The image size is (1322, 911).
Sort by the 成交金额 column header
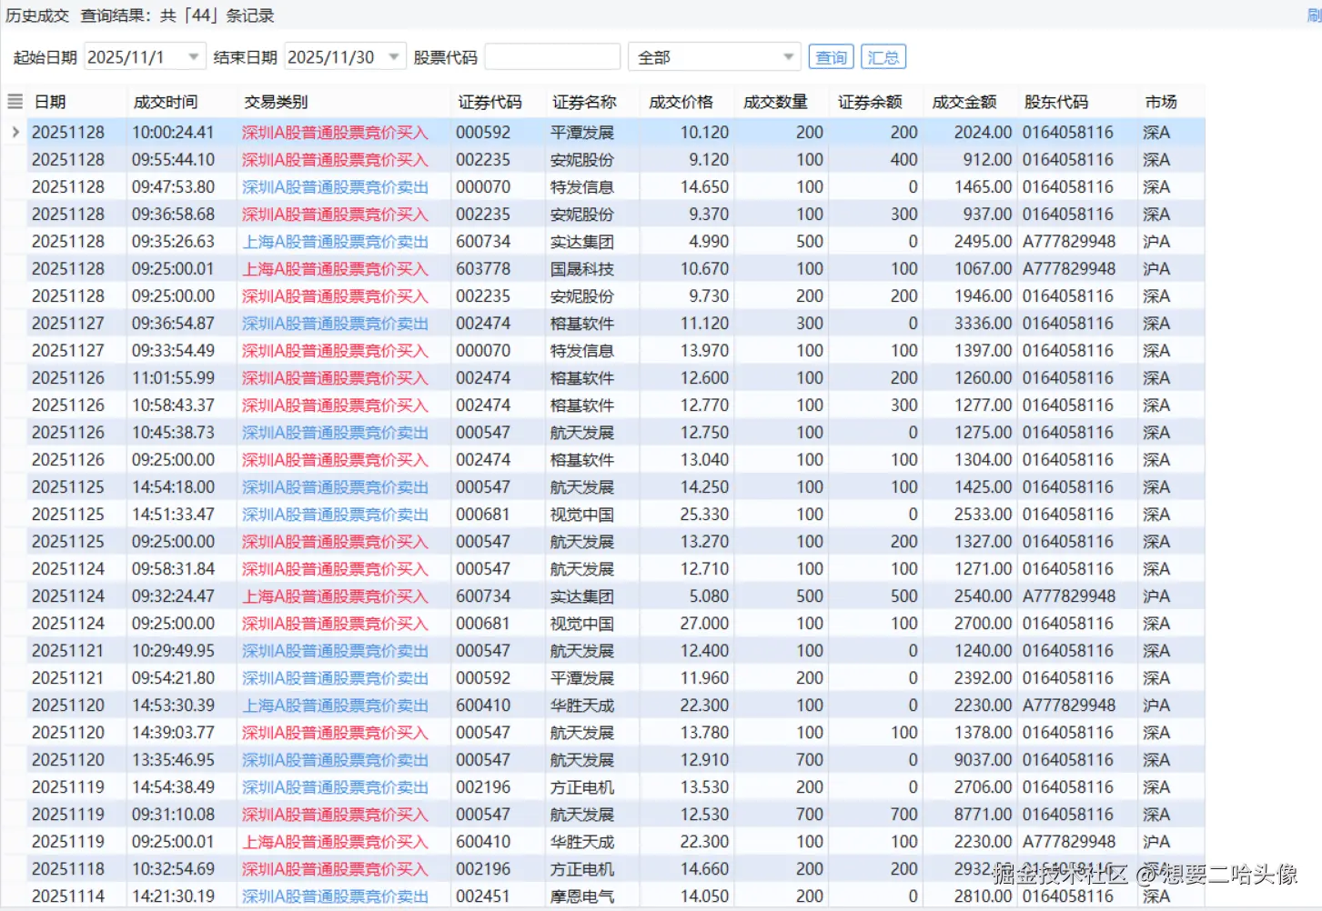click(x=964, y=101)
